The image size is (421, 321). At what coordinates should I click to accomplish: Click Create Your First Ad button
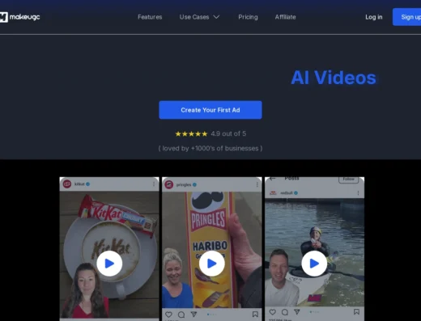[210, 110]
